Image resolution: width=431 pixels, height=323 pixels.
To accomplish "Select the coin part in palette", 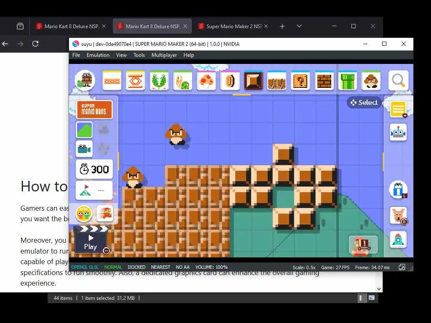I will pyautogui.click(x=230, y=81).
